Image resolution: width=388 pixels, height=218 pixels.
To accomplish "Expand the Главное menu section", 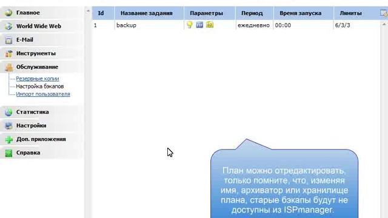I will [42, 13].
